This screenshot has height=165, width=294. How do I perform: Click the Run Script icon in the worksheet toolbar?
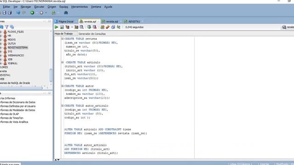pyautogui.click(x=62, y=27)
